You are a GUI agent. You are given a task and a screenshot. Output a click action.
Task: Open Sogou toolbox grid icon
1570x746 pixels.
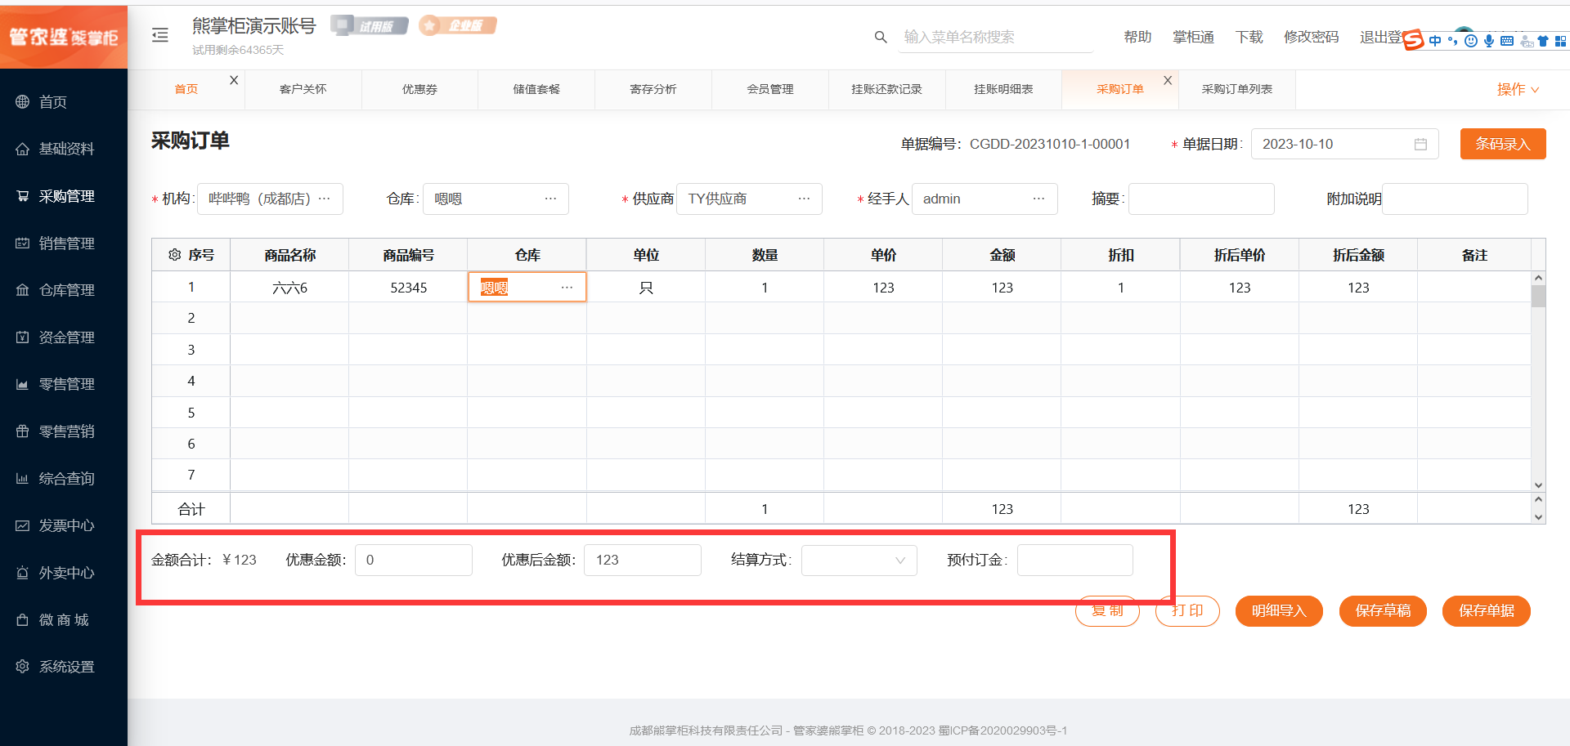[1560, 41]
